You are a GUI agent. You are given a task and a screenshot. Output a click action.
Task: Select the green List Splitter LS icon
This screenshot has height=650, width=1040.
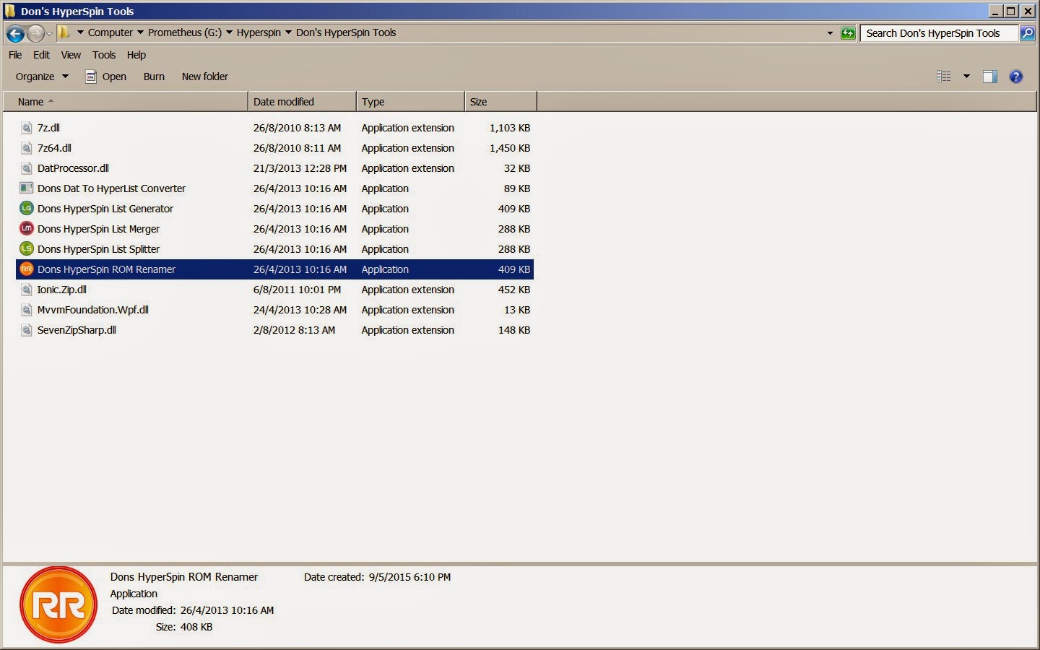tap(27, 248)
